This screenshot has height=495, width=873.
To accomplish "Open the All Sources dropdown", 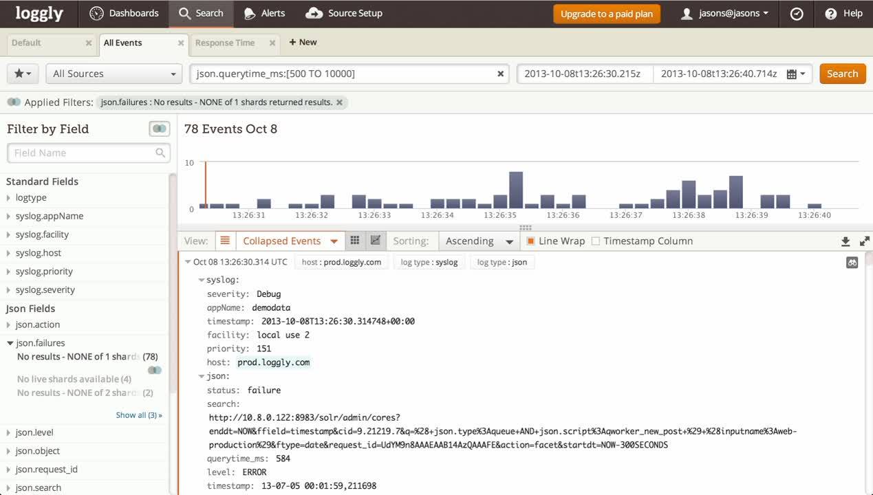I will [114, 74].
